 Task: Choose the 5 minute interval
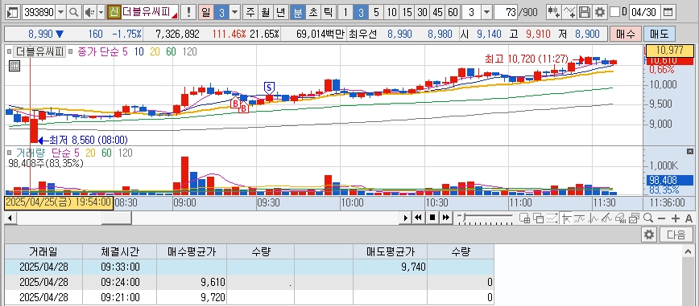(x=376, y=12)
